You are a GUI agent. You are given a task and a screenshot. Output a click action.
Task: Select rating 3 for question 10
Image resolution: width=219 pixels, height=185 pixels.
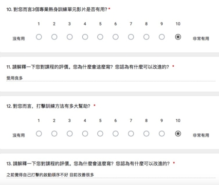[70, 37]
